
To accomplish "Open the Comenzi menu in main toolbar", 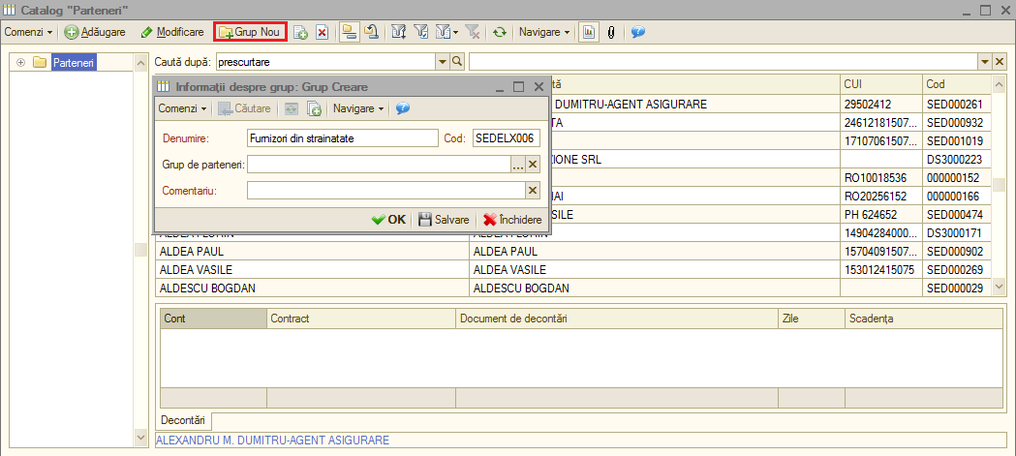I will 28,32.
